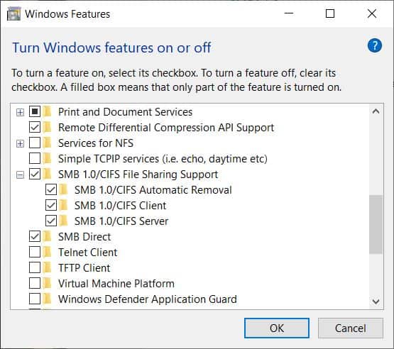Disable the SMB 1.0/CIFS Client checkbox
394x349 pixels.
tap(51, 206)
